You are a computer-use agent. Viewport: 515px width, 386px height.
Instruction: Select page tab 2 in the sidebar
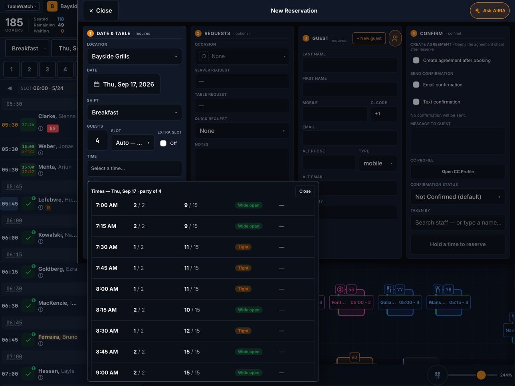[x=29, y=69]
